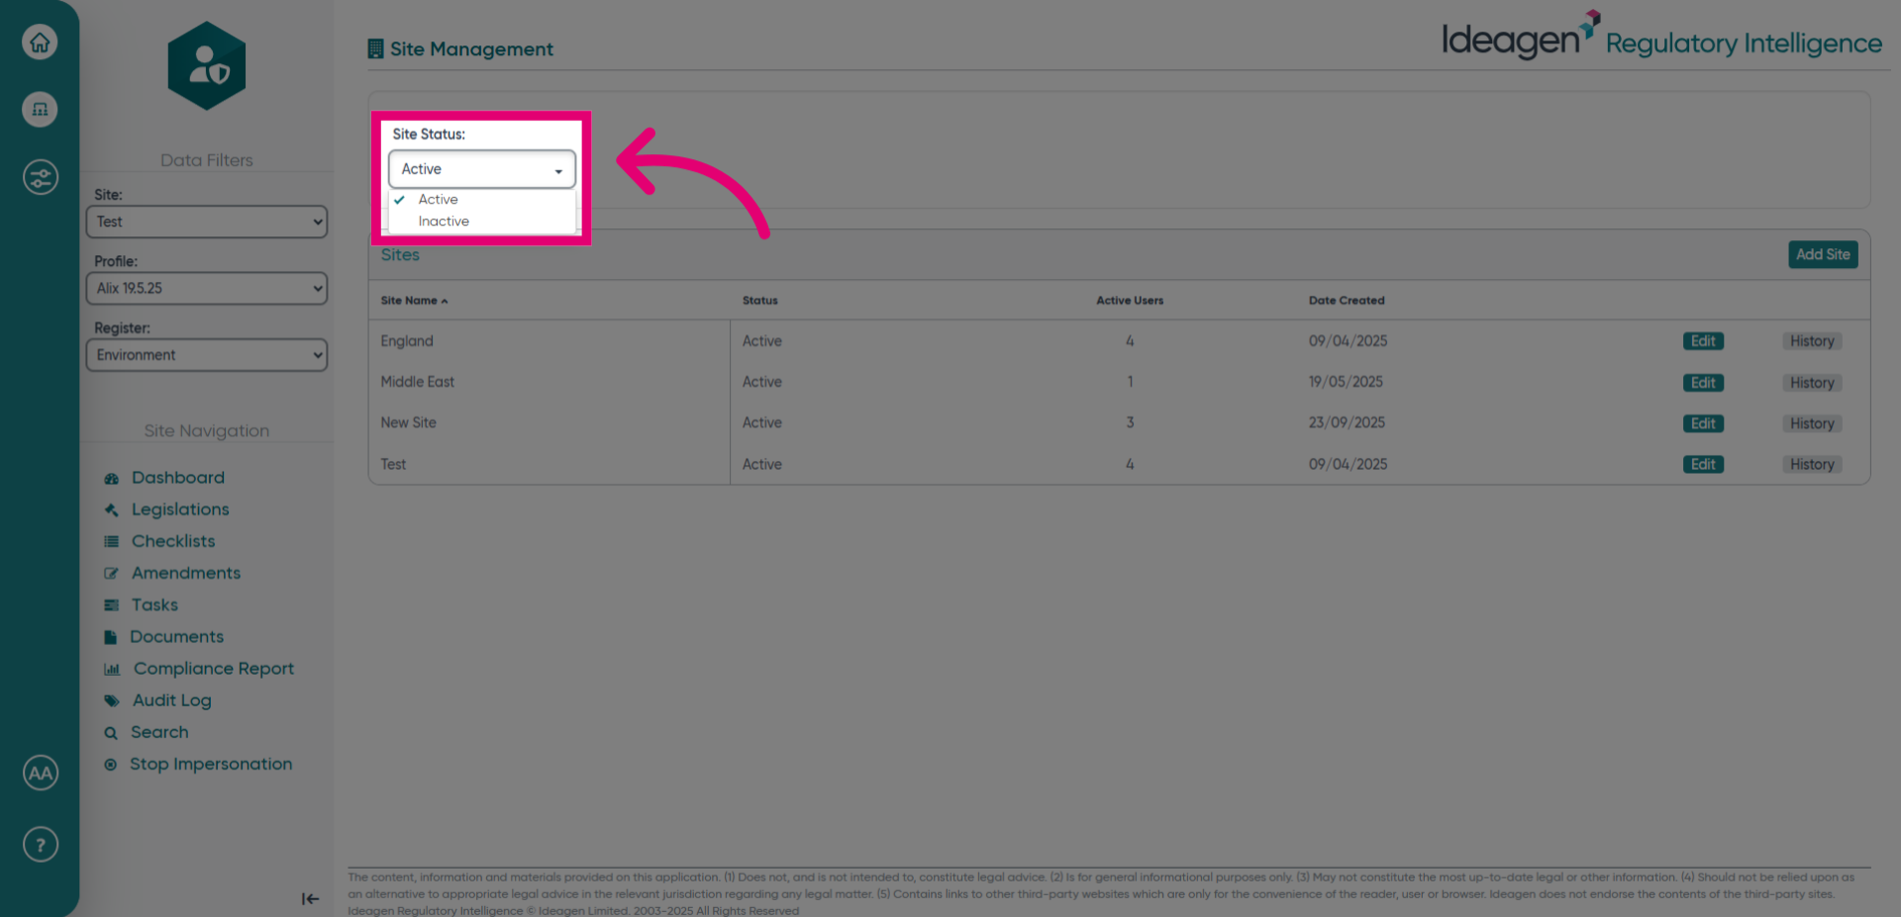Screen dimensions: 1901x917
Task: Click the Dashboard gauge icon
Action: click(112, 479)
